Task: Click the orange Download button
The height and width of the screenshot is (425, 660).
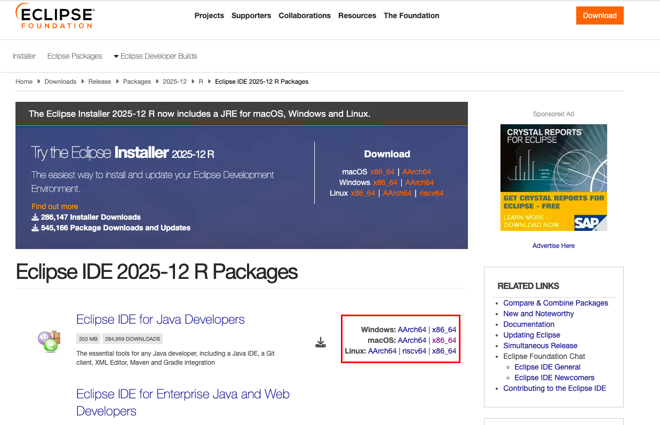Action: pyautogui.click(x=599, y=15)
